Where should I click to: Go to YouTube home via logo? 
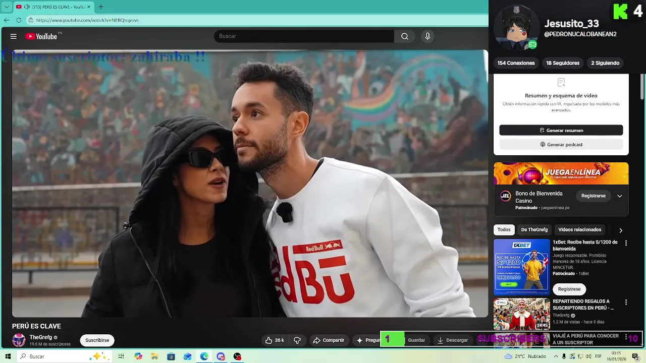click(x=41, y=36)
